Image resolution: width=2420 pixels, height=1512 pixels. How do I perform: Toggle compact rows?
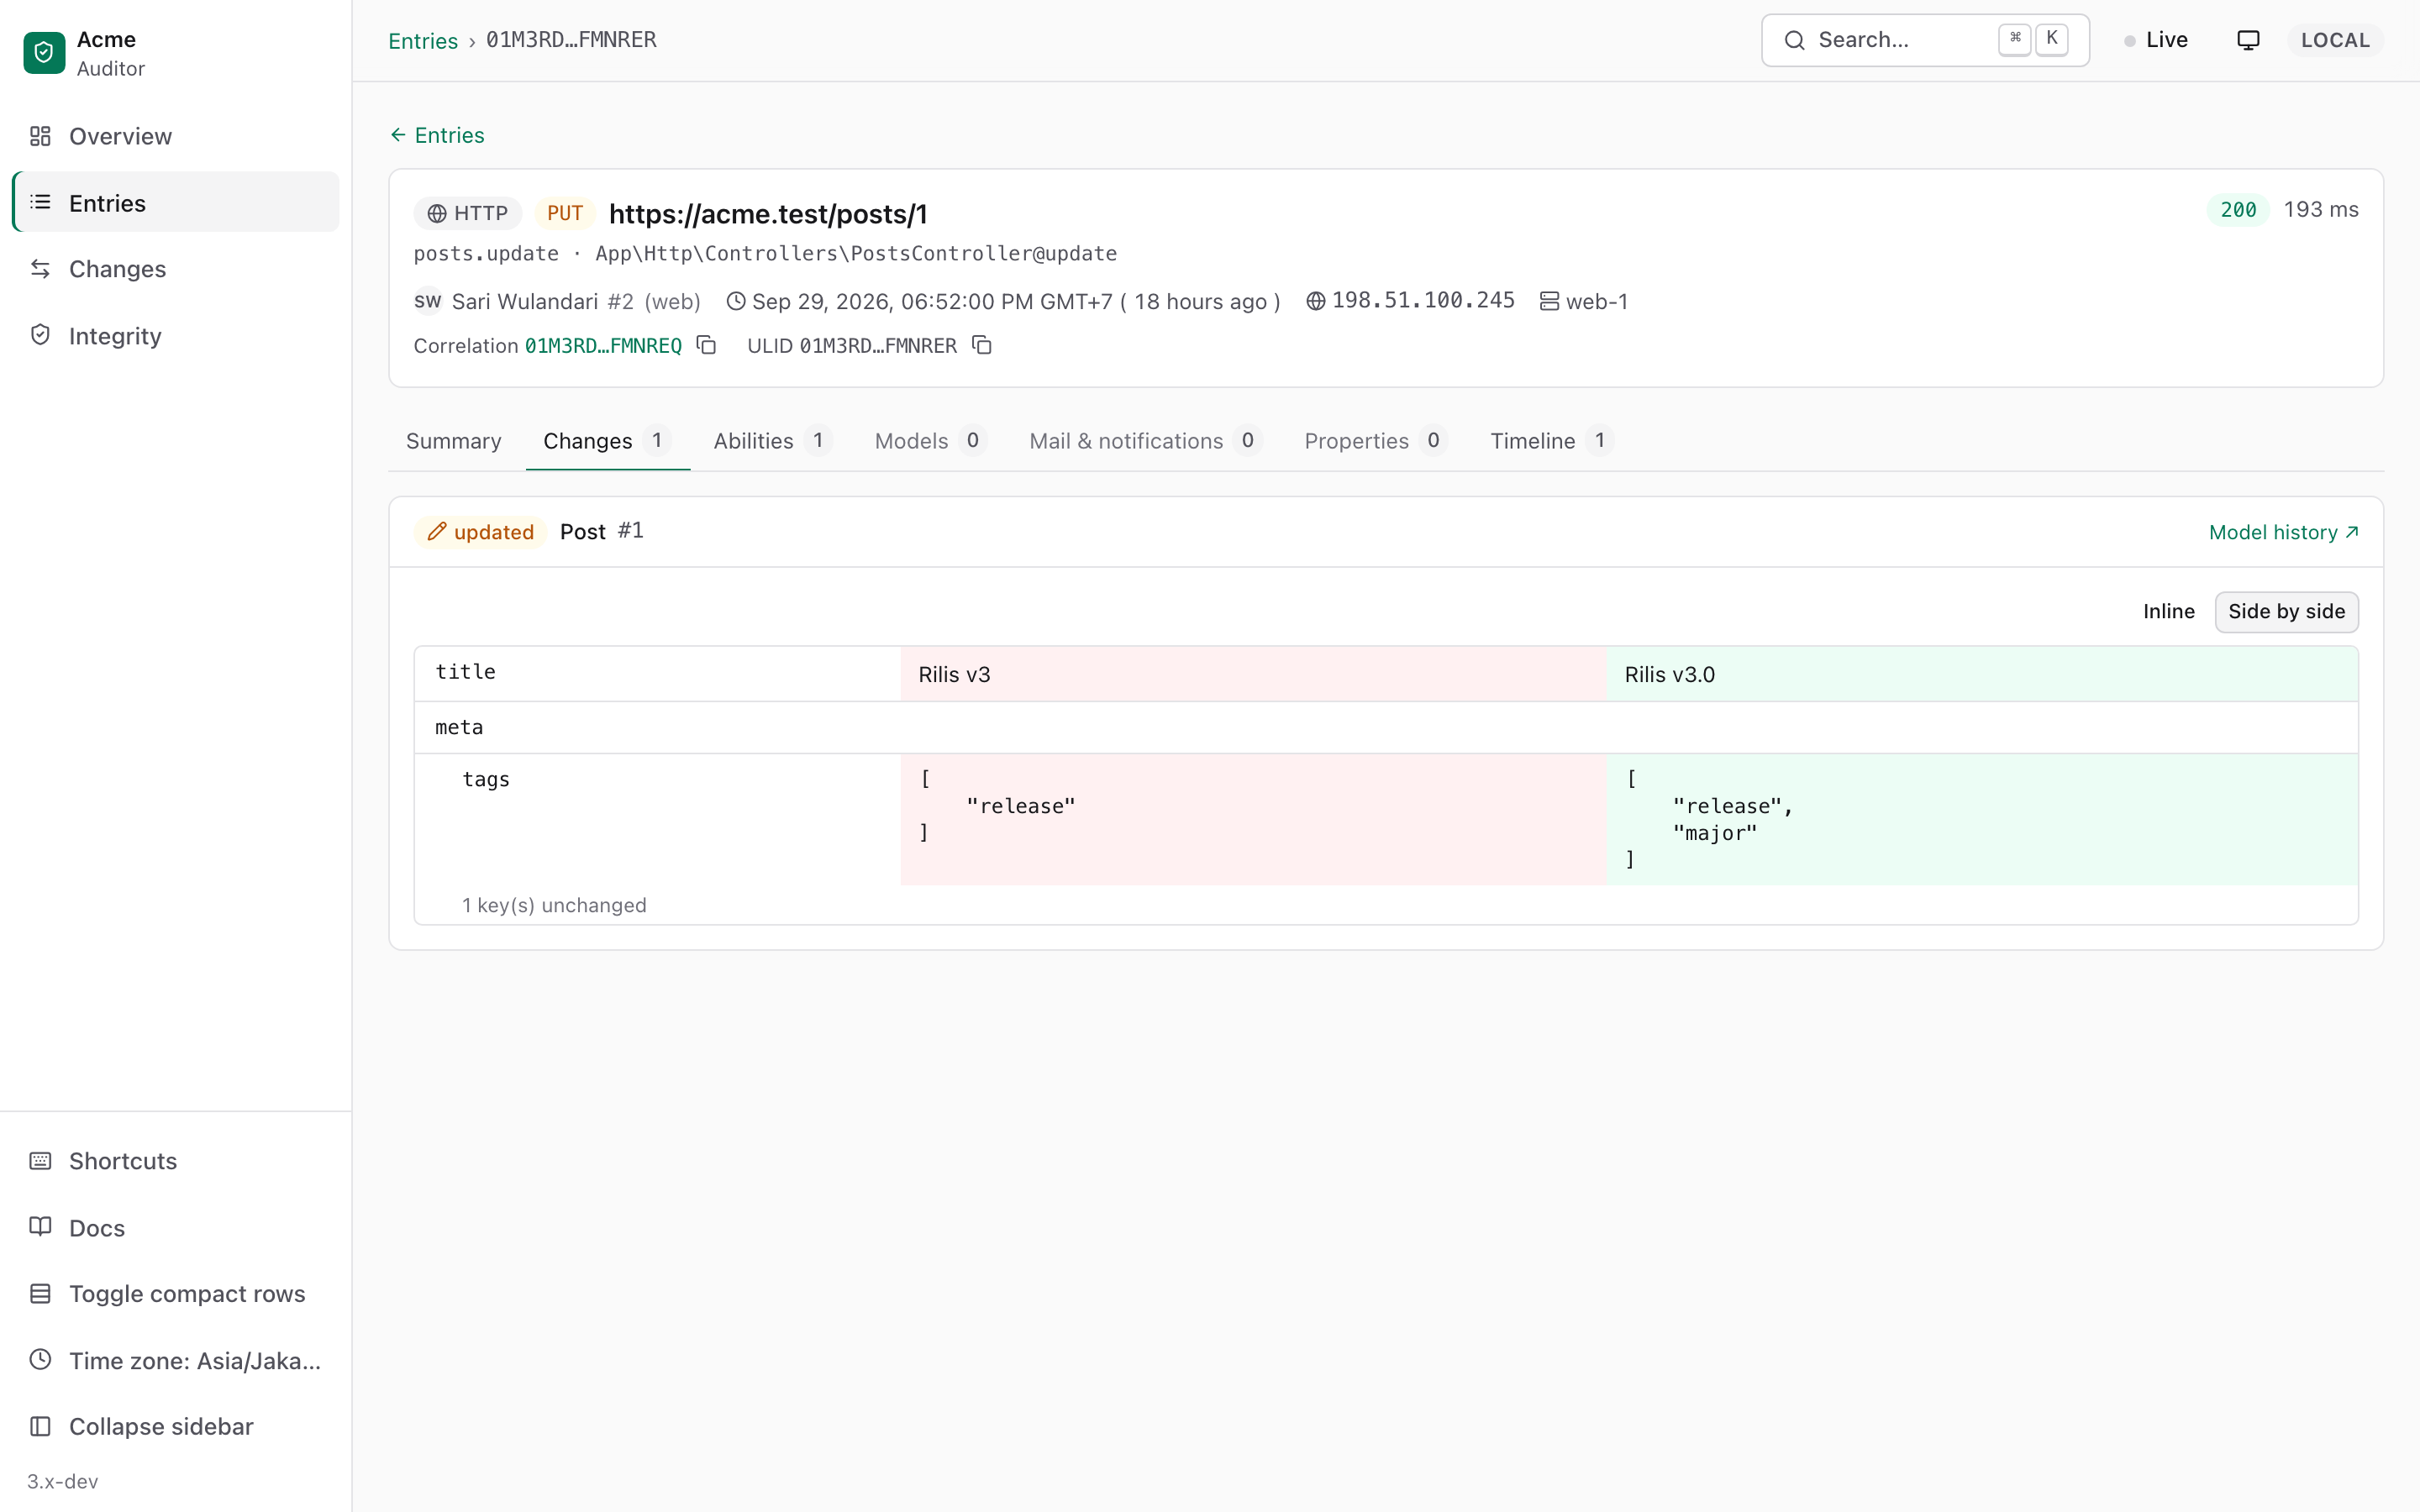(x=175, y=1294)
